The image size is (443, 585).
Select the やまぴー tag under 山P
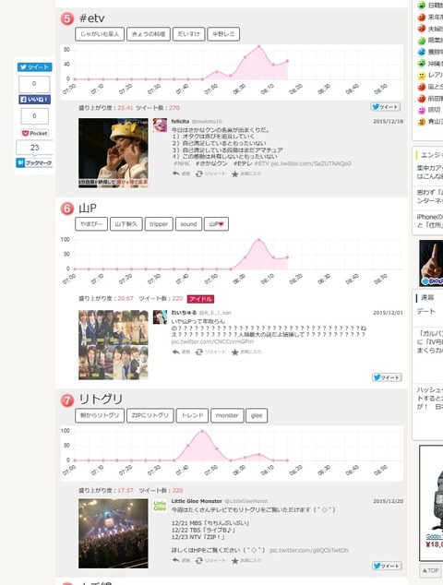pos(91,224)
